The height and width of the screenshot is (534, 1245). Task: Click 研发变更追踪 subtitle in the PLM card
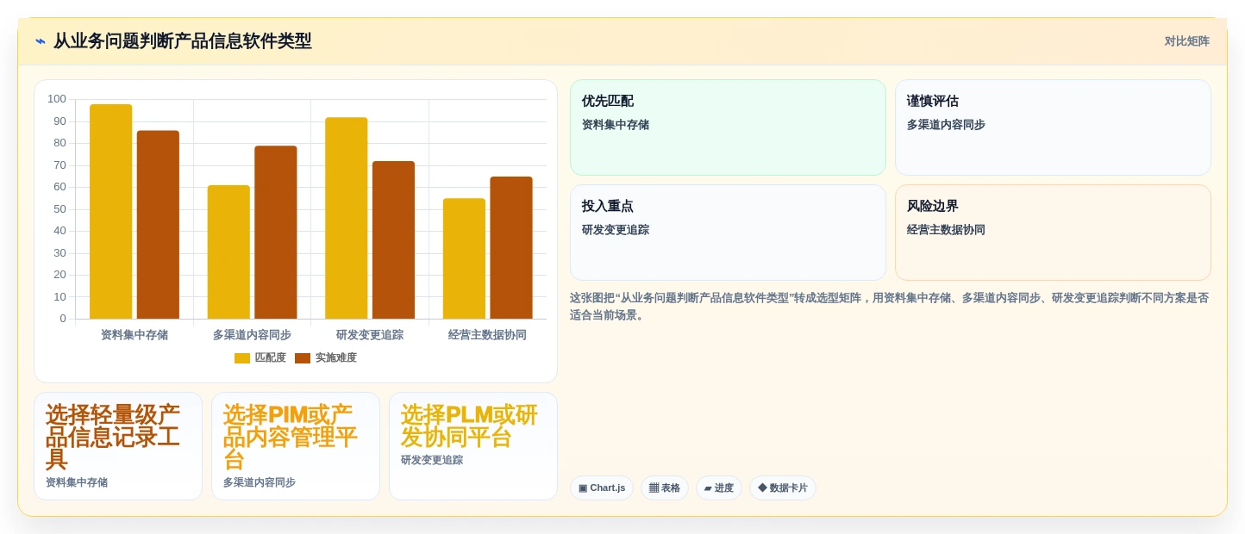[432, 461]
